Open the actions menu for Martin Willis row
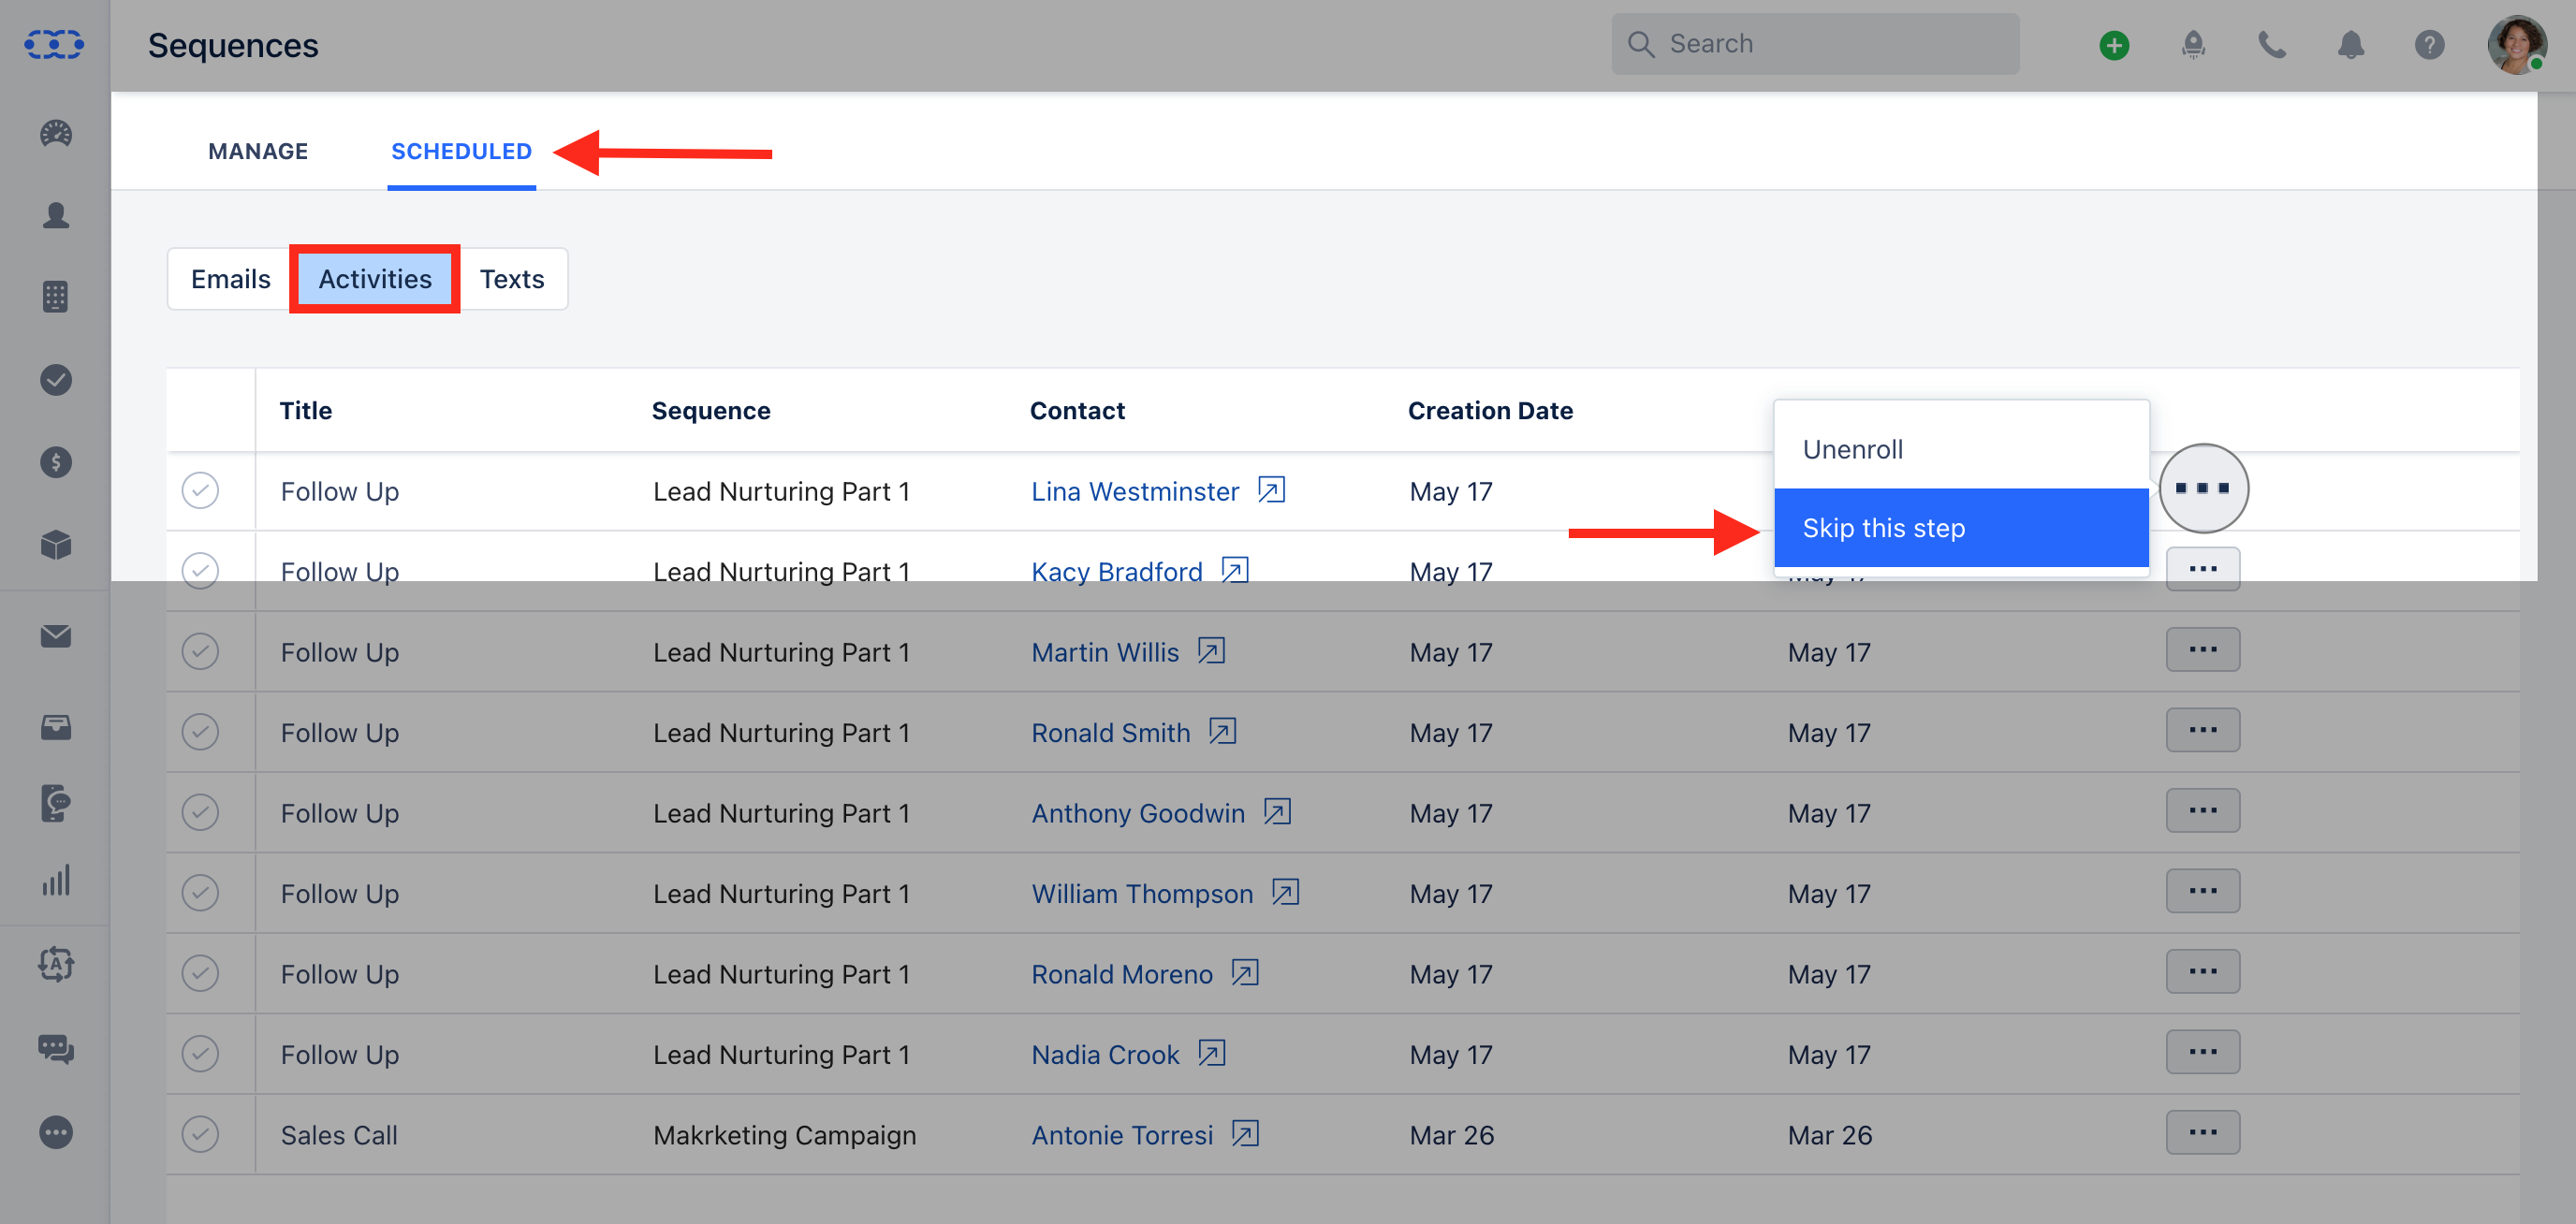Viewport: 2576px width, 1224px height. coord(2203,649)
